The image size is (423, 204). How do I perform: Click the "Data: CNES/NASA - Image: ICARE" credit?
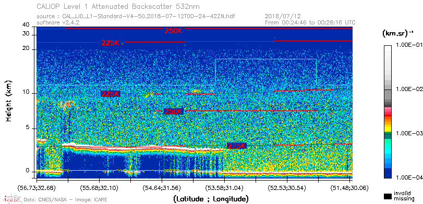(x=66, y=200)
